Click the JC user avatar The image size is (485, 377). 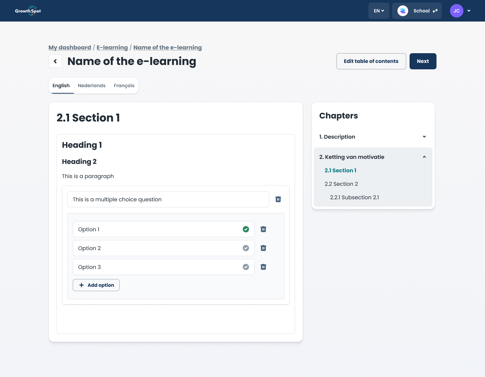[x=456, y=11]
